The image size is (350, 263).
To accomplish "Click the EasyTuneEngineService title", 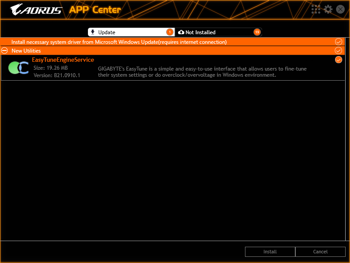I will (63, 60).
